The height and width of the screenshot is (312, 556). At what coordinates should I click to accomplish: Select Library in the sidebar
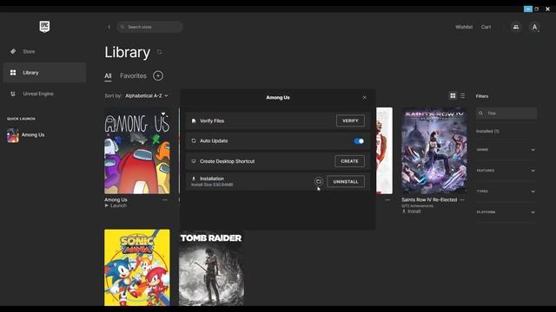click(x=44, y=73)
